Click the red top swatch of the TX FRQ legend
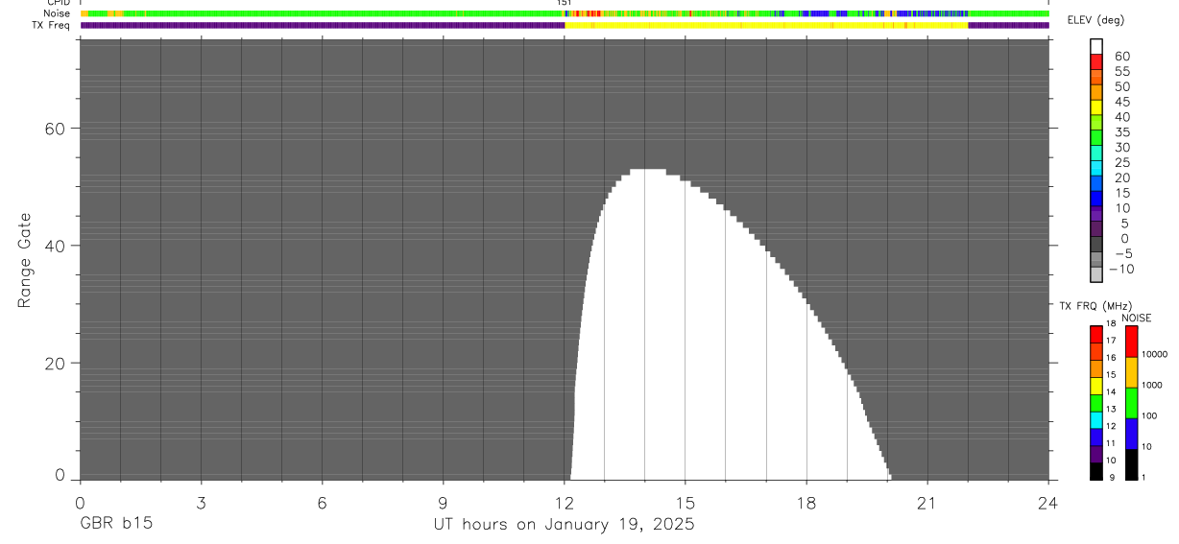The height and width of the screenshot is (544, 1179). (1095, 334)
